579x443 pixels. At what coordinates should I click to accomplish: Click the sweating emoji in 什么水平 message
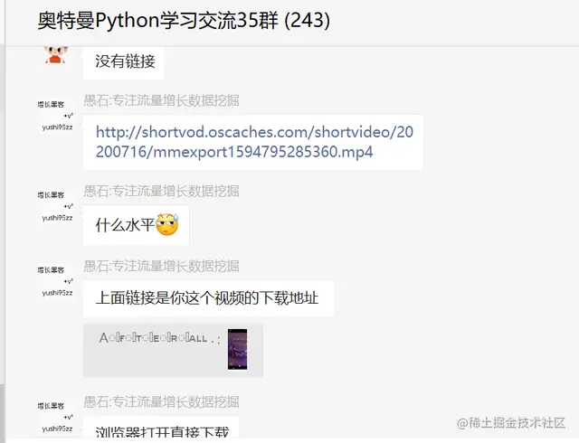pyautogui.click(x=167, y=224)
